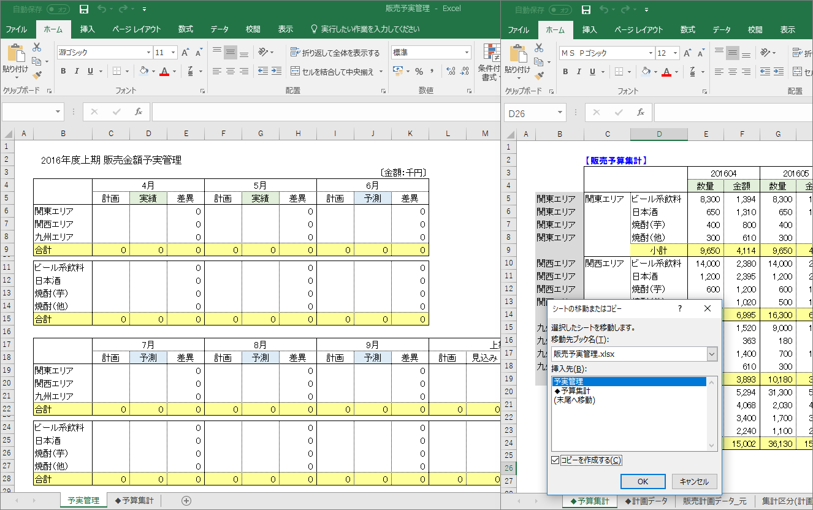Add a new sheet in left window
Viewport: 813px width, 510px height.
[x=186, y=501]
